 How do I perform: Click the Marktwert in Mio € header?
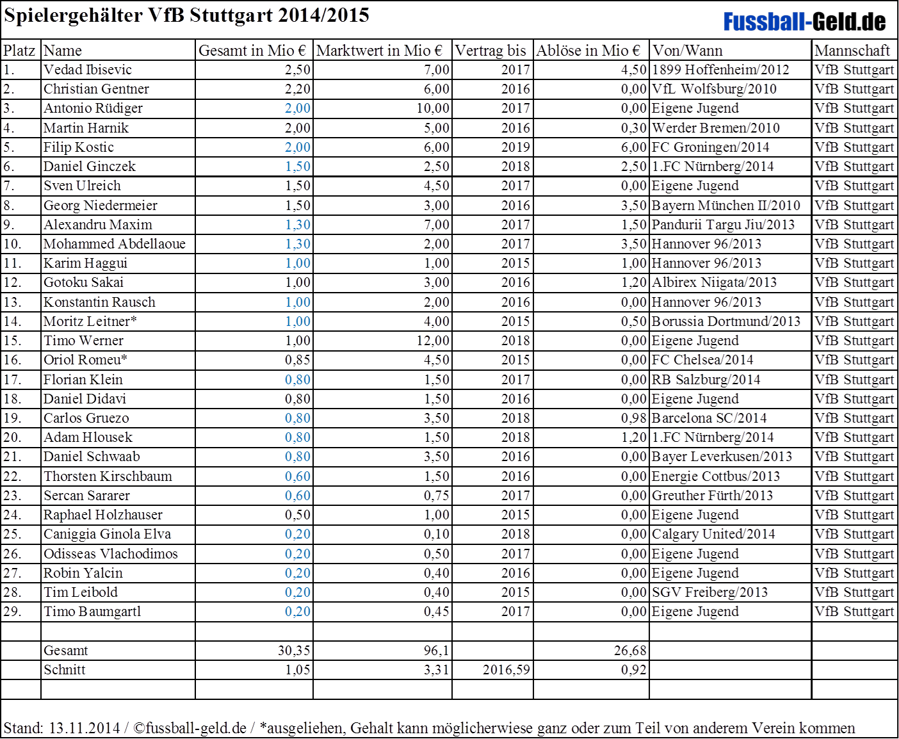click(380, 51)
